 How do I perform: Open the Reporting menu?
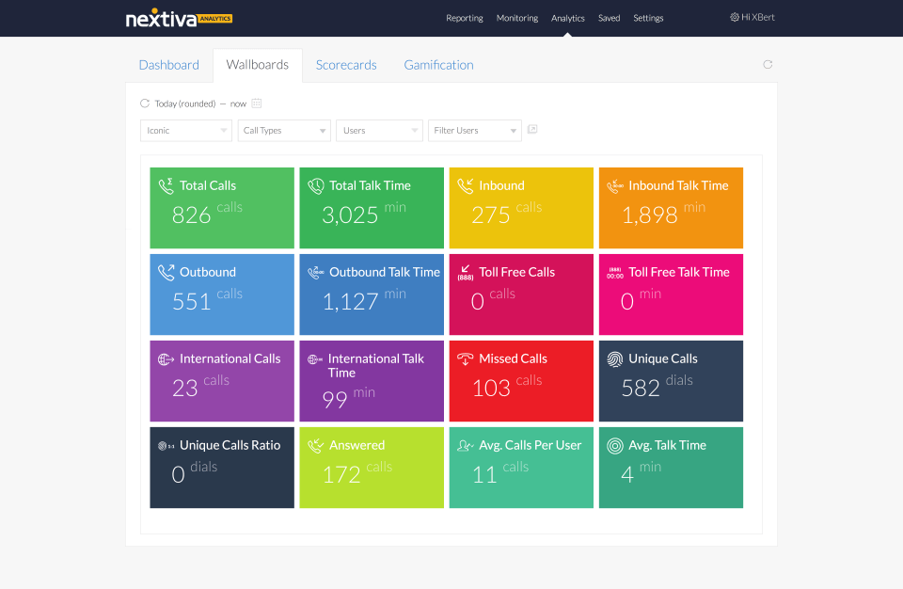[x=464, y=18]
